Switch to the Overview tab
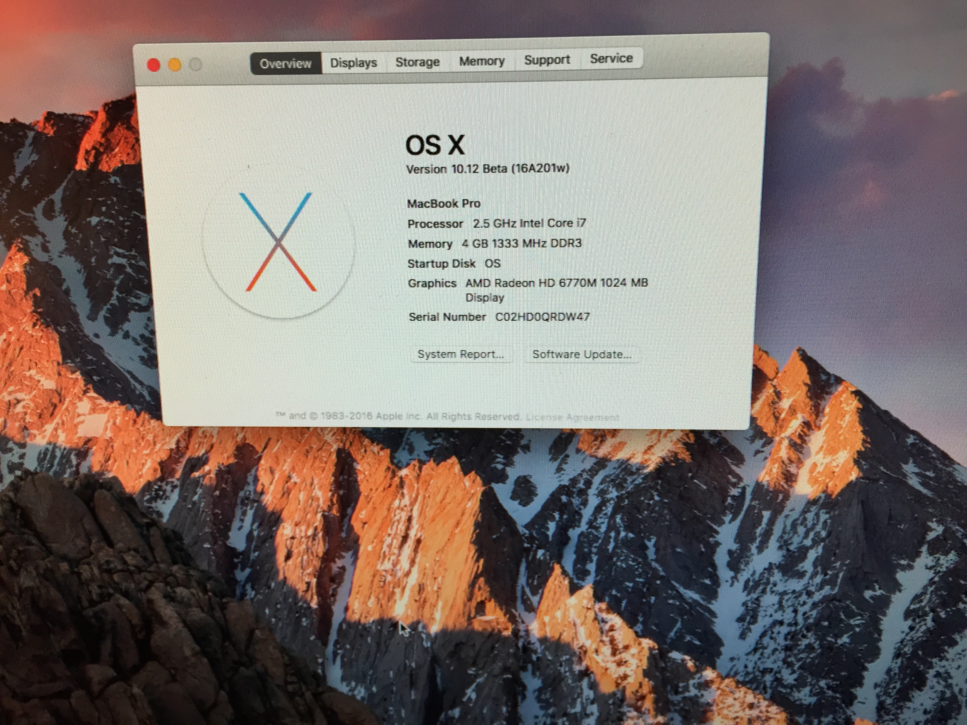The image size is (967, 725). (x=286, y=64)
